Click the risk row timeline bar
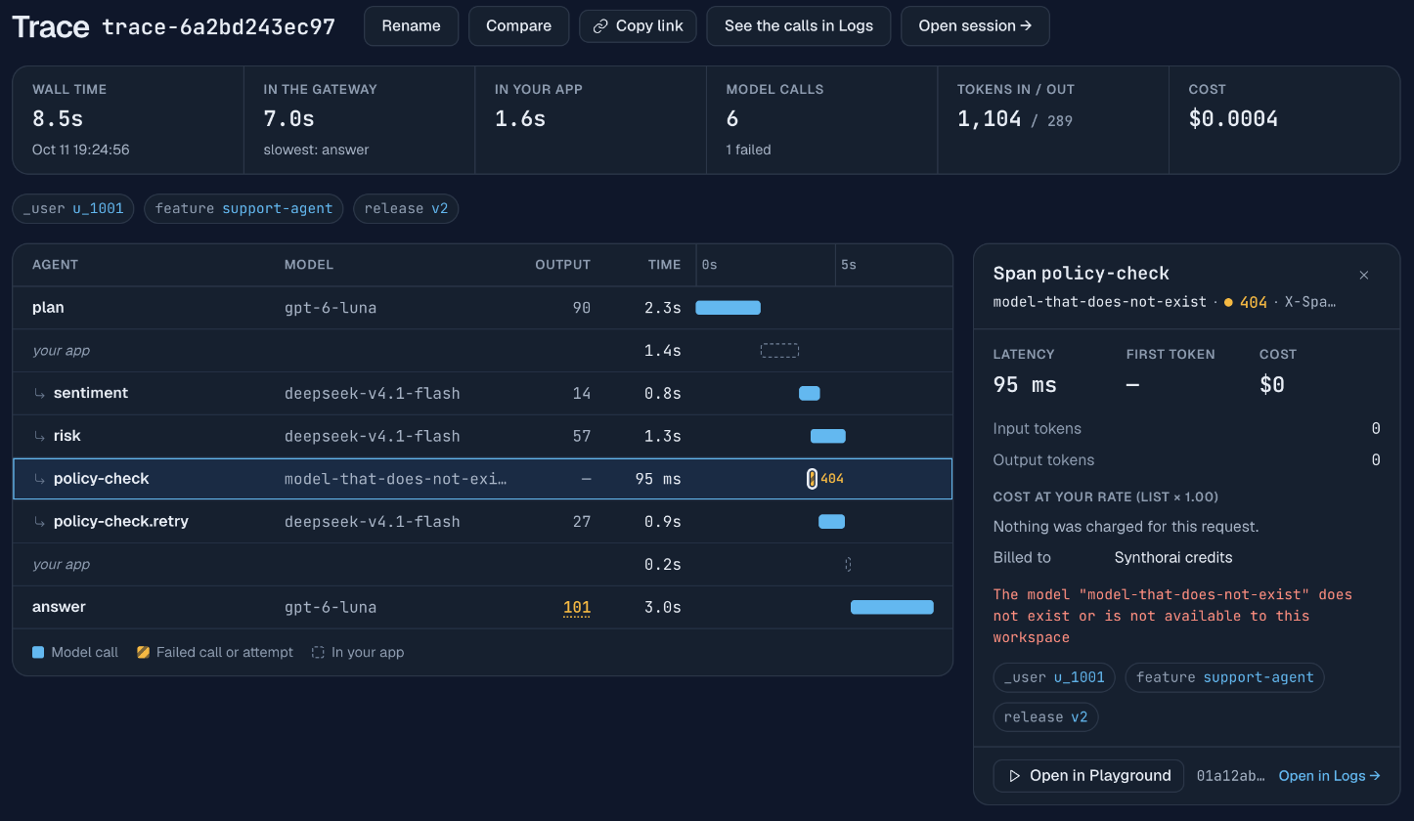Viewport: 1414px width, 821px height. [x=828, y=436]
